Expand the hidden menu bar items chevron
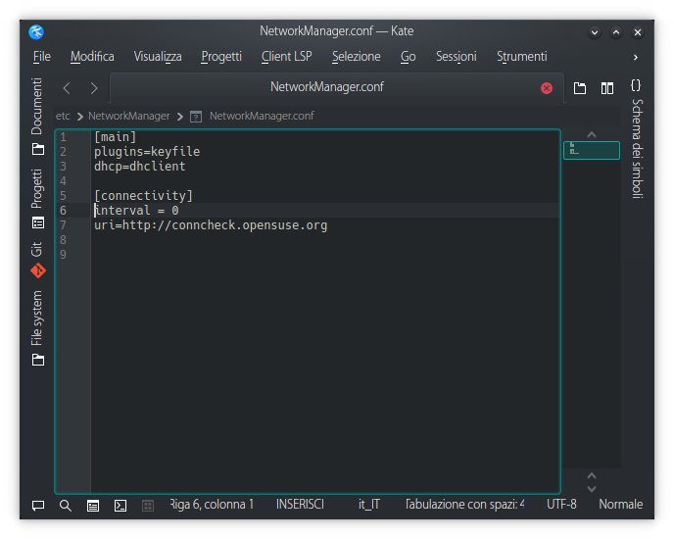The width and height of the screenshot is (674, 539). point(636,57)
